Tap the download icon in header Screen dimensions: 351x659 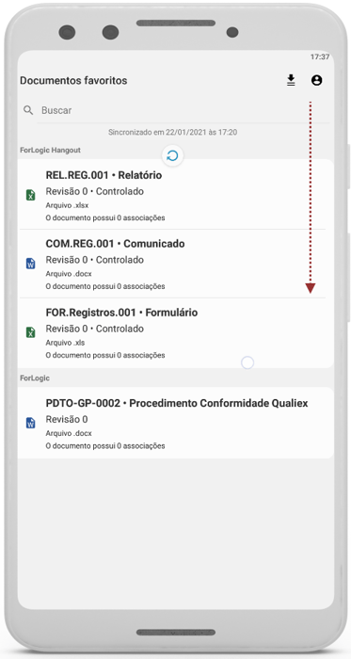point(291,80)
